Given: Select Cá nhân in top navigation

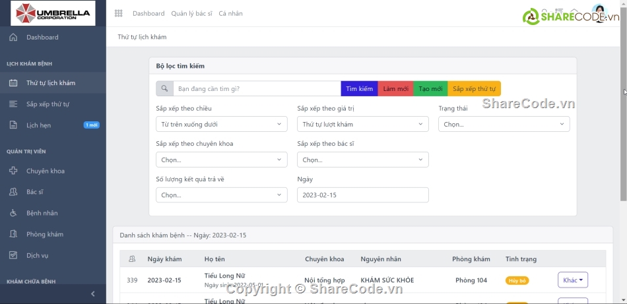Looking at the screenshot, I should (230, 13).
